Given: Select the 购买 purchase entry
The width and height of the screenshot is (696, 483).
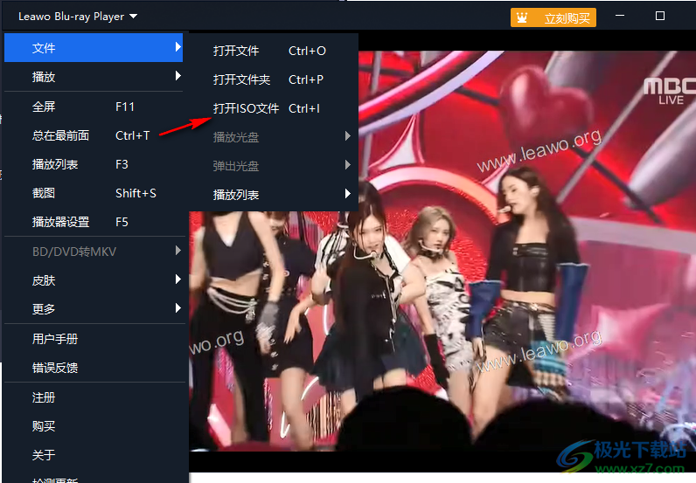Looking at the screenshot, I should (94, 426).
